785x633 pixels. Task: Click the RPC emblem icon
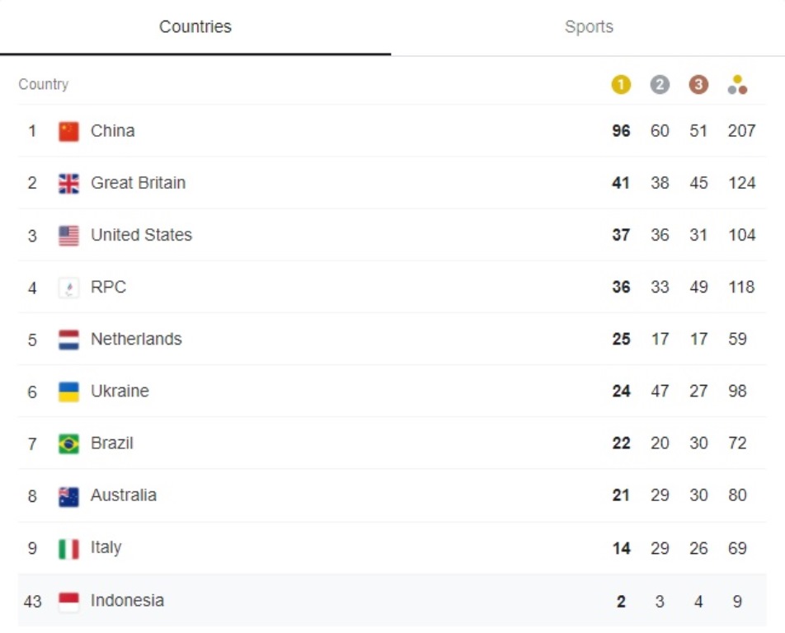click(69, 288)
